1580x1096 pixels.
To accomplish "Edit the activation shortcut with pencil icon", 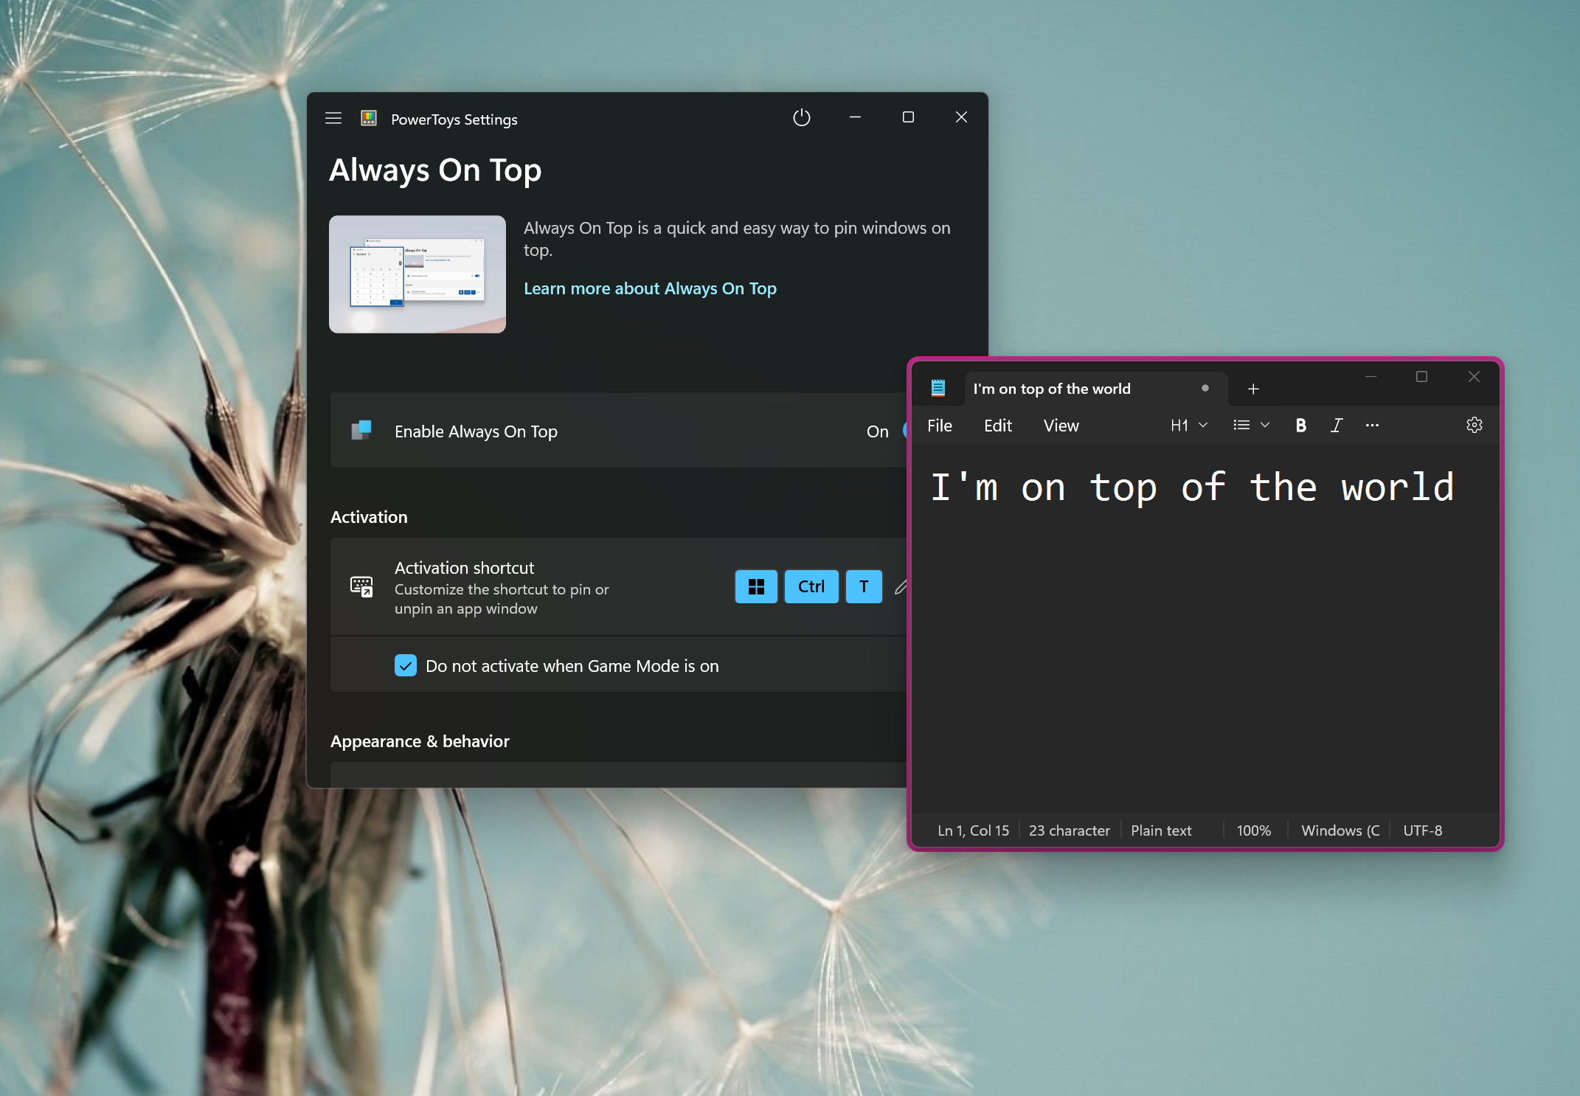I will [x=901, y=587].
